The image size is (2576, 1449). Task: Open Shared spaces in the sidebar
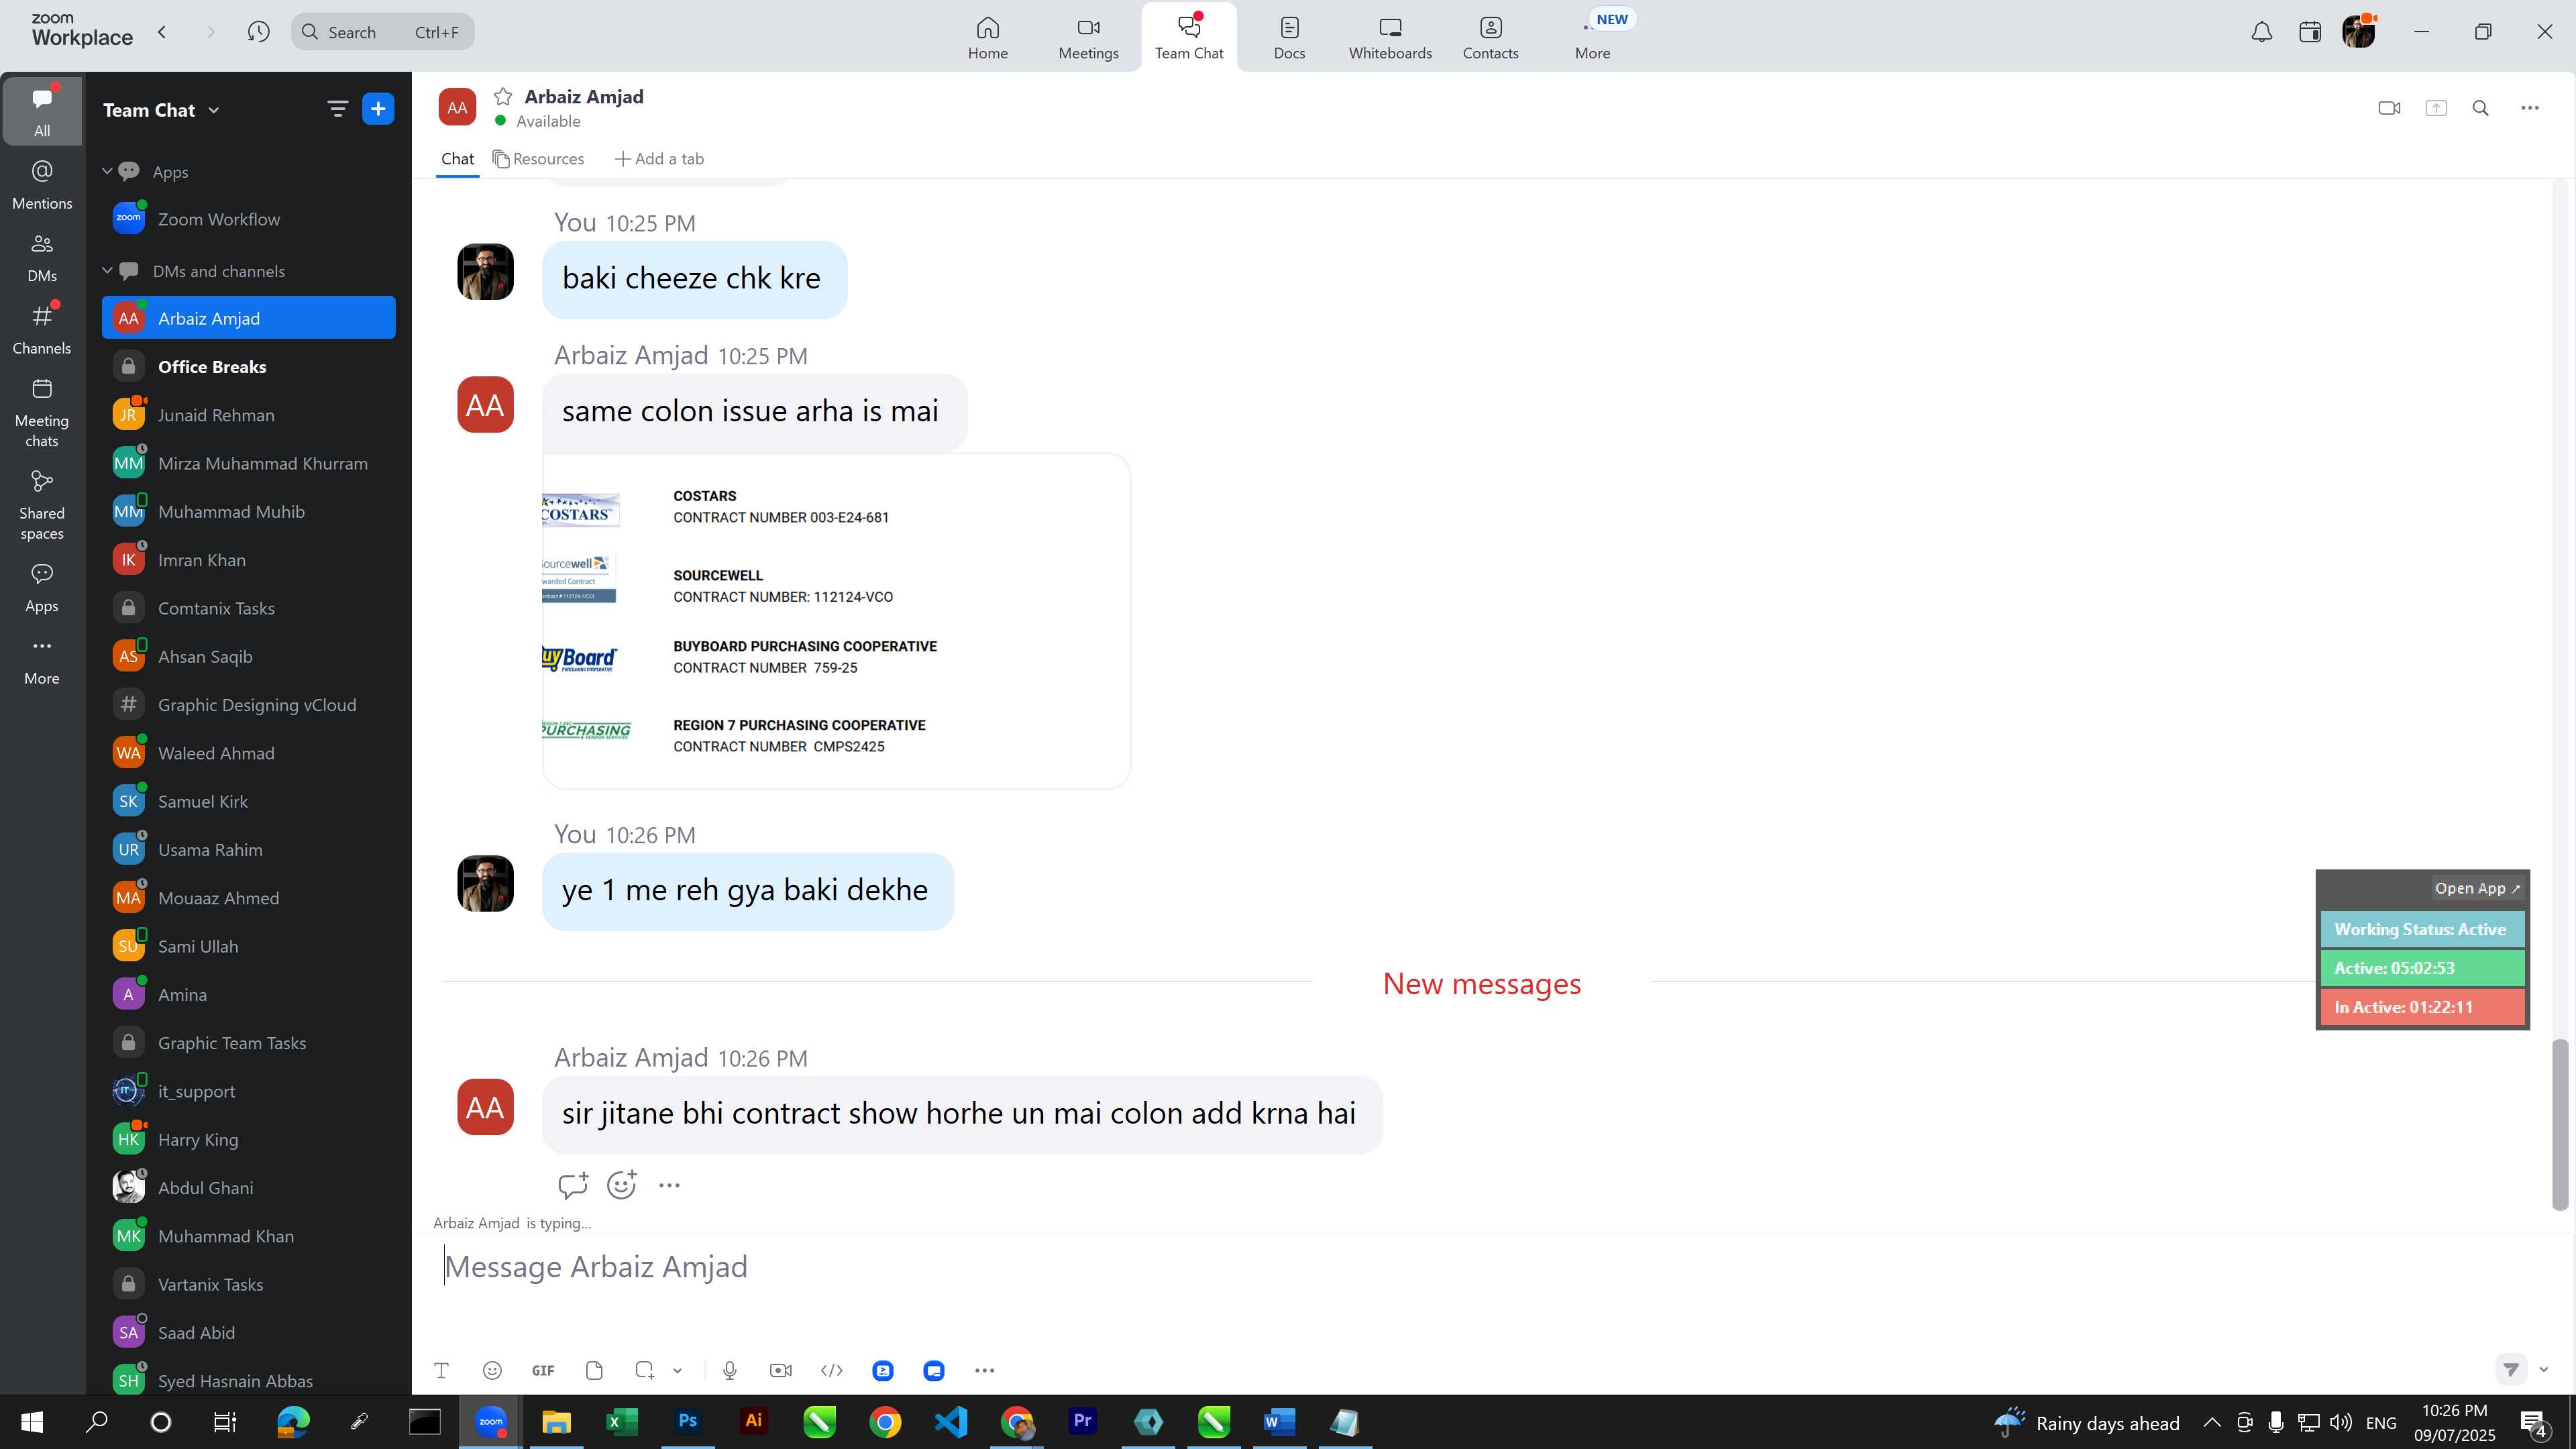(42, 505)
